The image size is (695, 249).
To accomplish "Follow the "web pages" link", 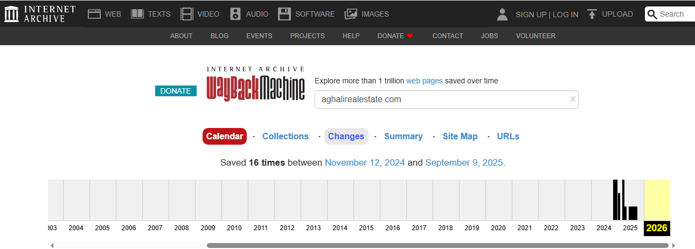I will point(425,81).
